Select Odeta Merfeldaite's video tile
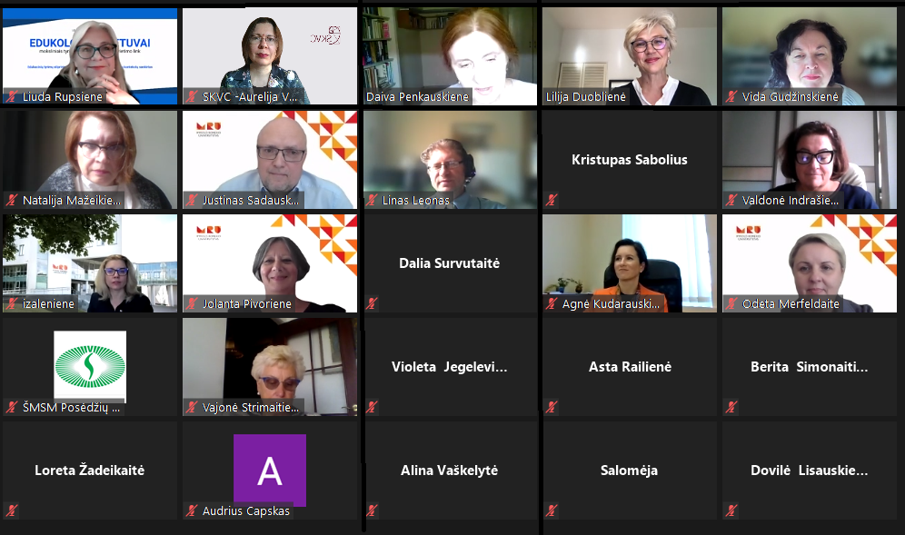This screenshot has width=905, height=535. pos(810,263)
